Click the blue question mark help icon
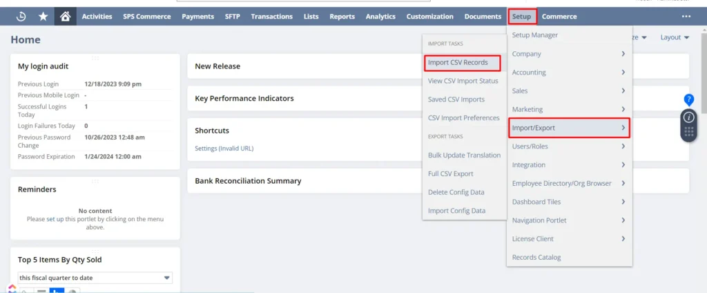 (688, 100)
